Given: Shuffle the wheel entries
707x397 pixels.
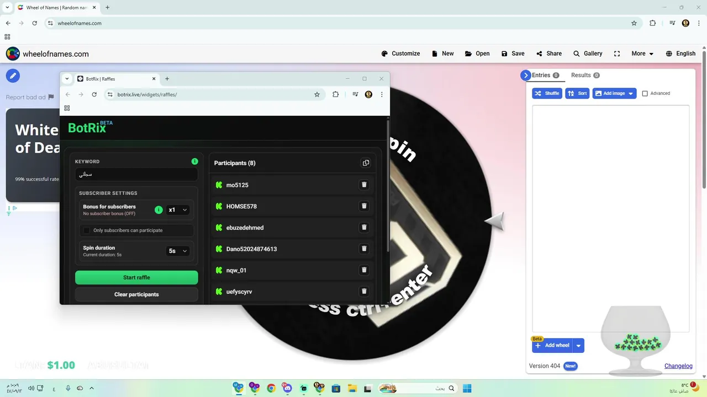Looking at the screenshot, I should click(547, 93).
